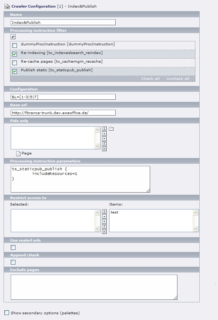Move Restrict access selected item to top

tap(104, 212)
